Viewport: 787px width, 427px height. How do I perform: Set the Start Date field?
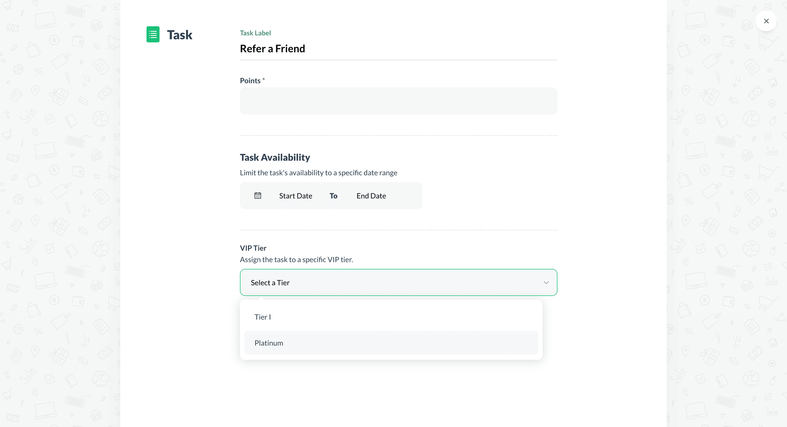(295, 196)
